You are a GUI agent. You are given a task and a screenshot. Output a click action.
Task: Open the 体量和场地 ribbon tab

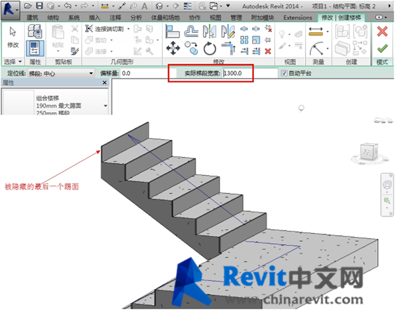[165, 17]
